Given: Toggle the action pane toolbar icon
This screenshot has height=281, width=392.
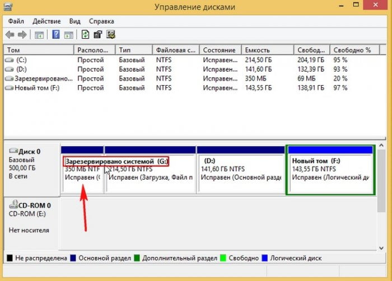Looking at the screenshot, I should pos(68,35).
